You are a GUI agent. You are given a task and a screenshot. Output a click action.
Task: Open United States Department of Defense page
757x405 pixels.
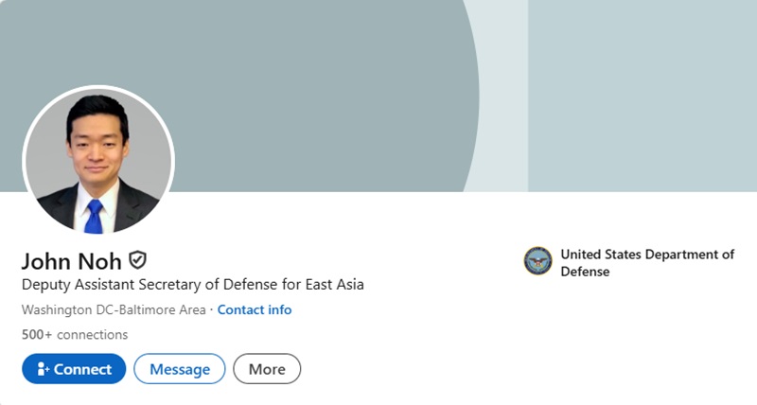pyautogui.click(x=647, y=254)
